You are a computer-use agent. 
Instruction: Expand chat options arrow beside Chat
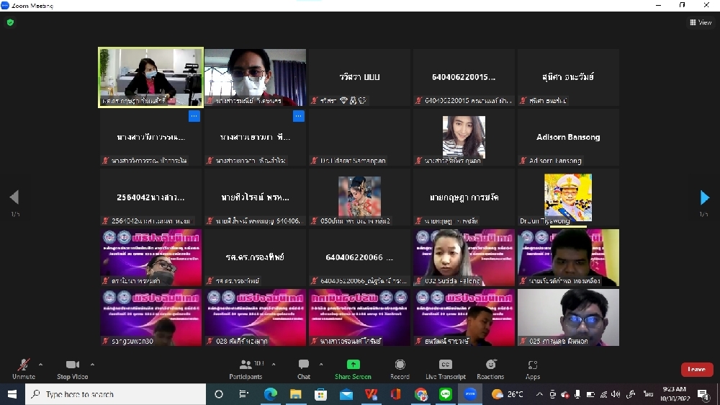321,364
